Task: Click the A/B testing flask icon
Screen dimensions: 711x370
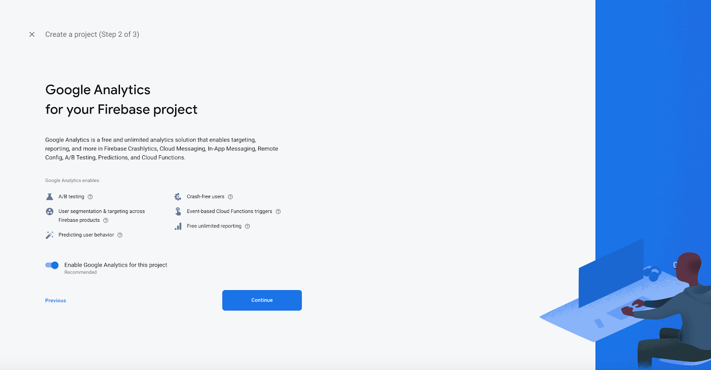Action: pos(50,197)
